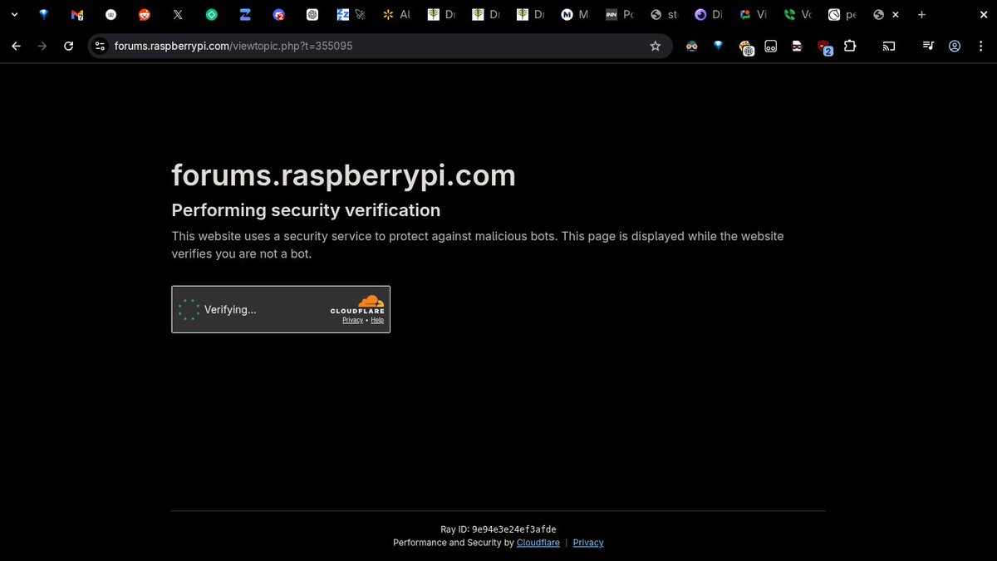Close the active forum tab
This screenshot has width=997, height=561.
tap(895, 15)
